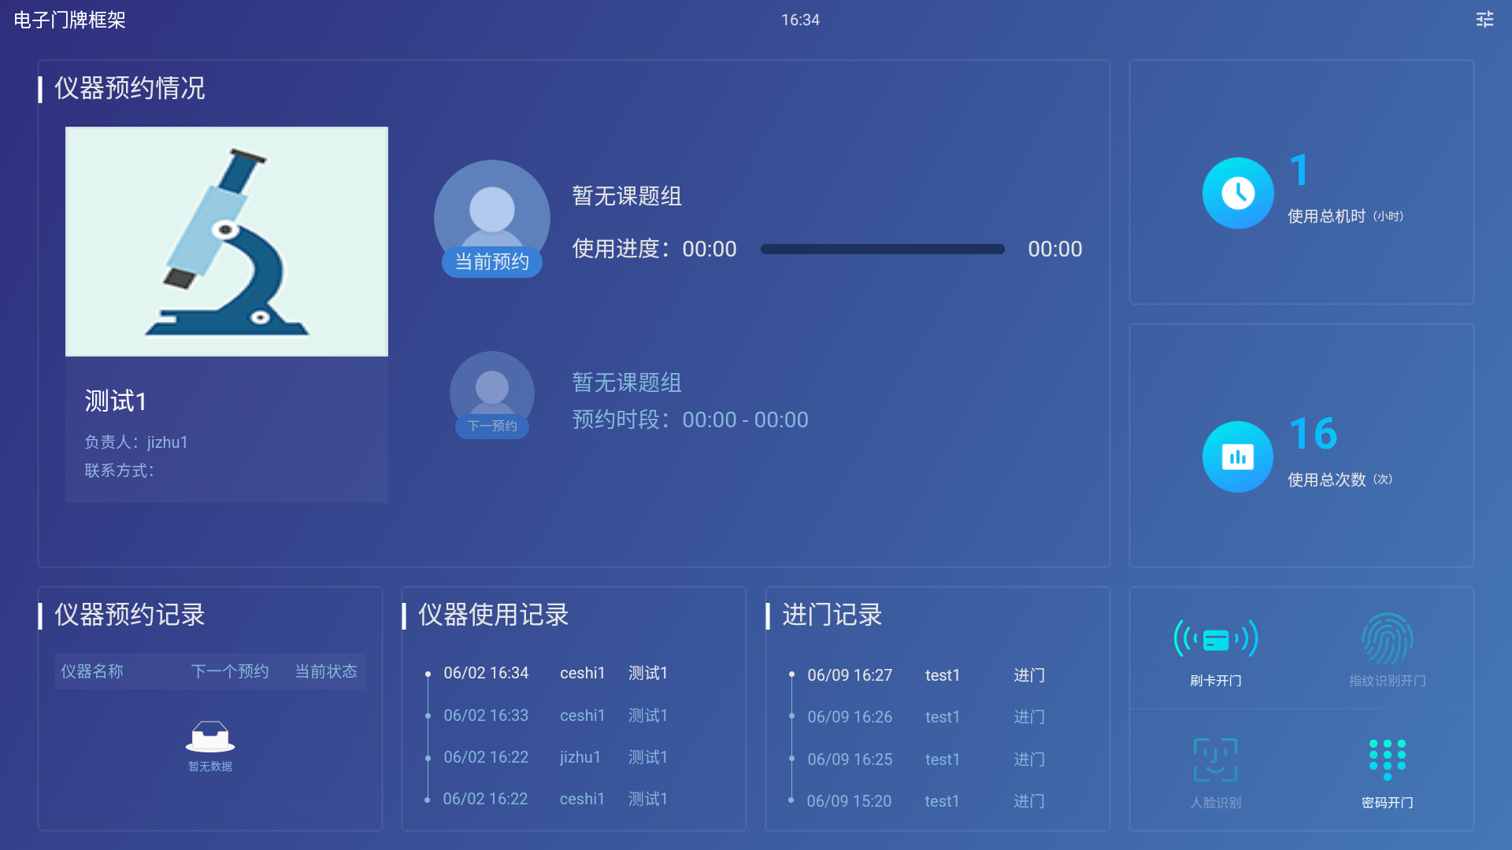Click the bar chart icon for total usage count
1512x850 pixels.
point(1238,456)
